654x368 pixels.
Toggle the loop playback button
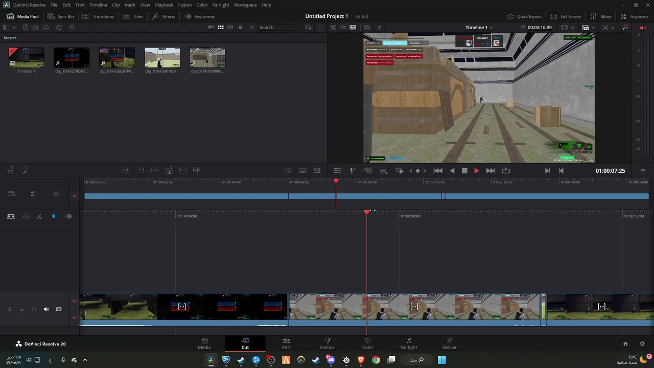[506, 171]
